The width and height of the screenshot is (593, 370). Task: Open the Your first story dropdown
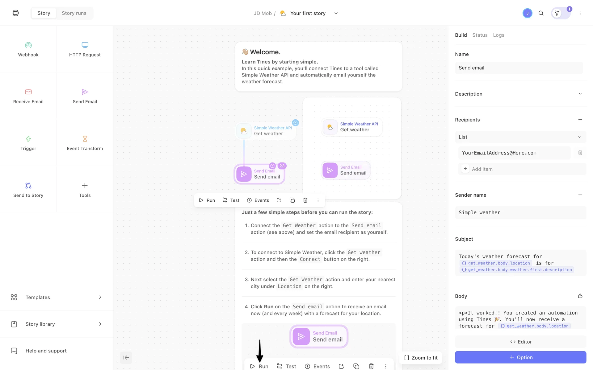click(x=336, y=13)
